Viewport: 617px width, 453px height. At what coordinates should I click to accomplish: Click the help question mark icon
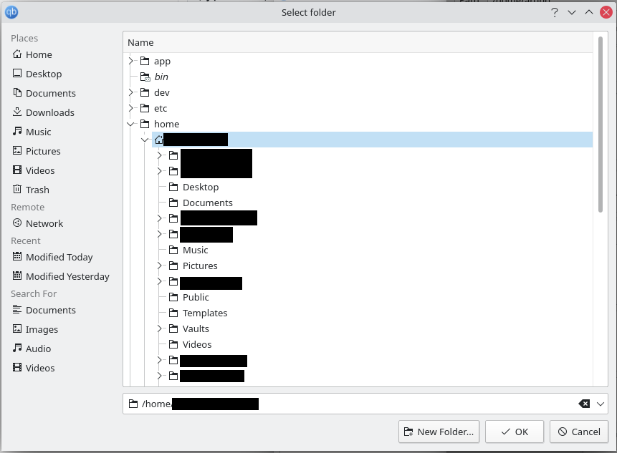pyautogui.click(x=554, y=12)
